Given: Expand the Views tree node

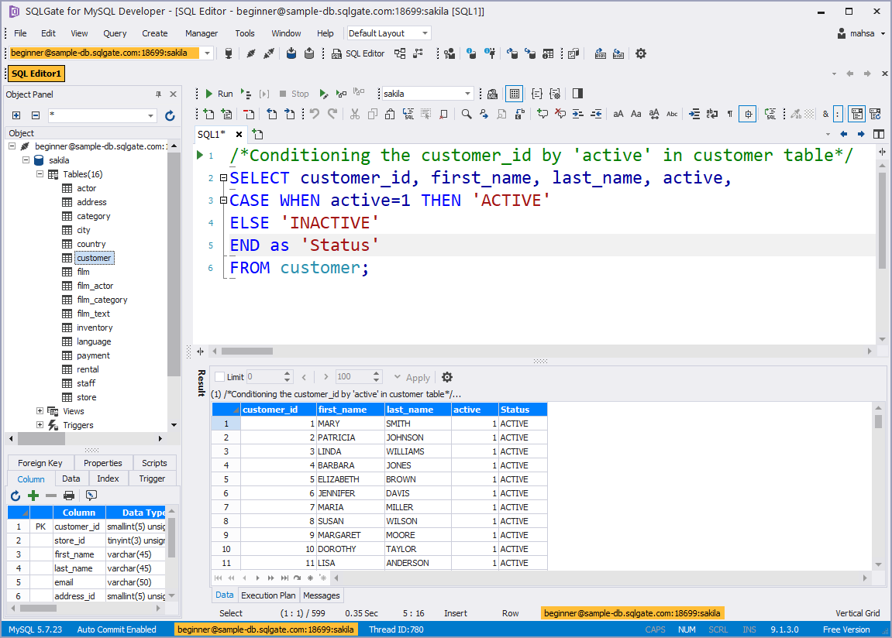Looking at the screenshot, I should coord(40,411).
